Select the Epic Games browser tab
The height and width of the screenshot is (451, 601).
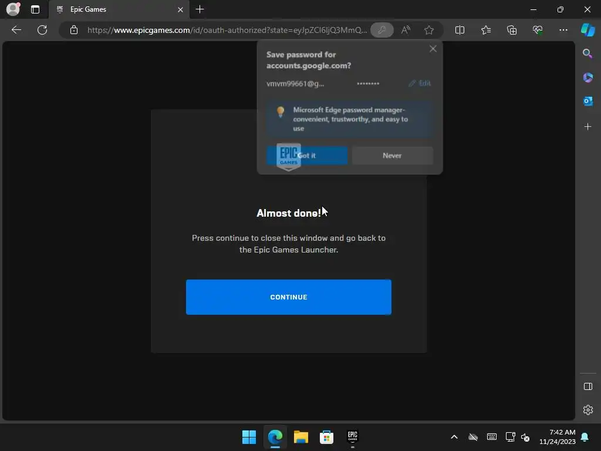click(x=119, y=9)
